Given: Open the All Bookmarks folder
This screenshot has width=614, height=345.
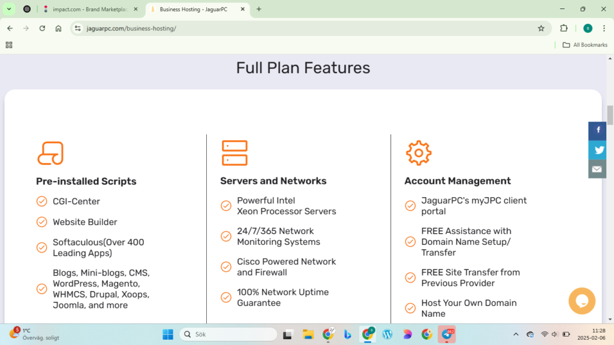Looking at the screenshot, I should point(585,45).
